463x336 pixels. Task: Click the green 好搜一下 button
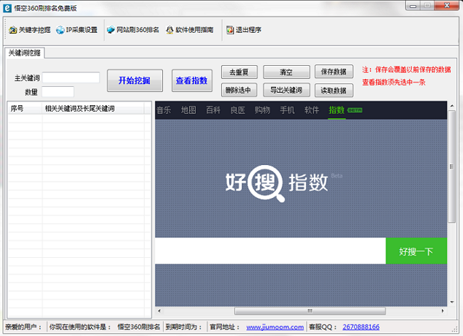coord(416,251)
